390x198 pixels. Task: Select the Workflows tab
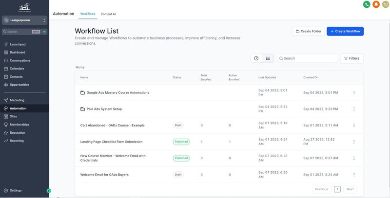point(88,14)
